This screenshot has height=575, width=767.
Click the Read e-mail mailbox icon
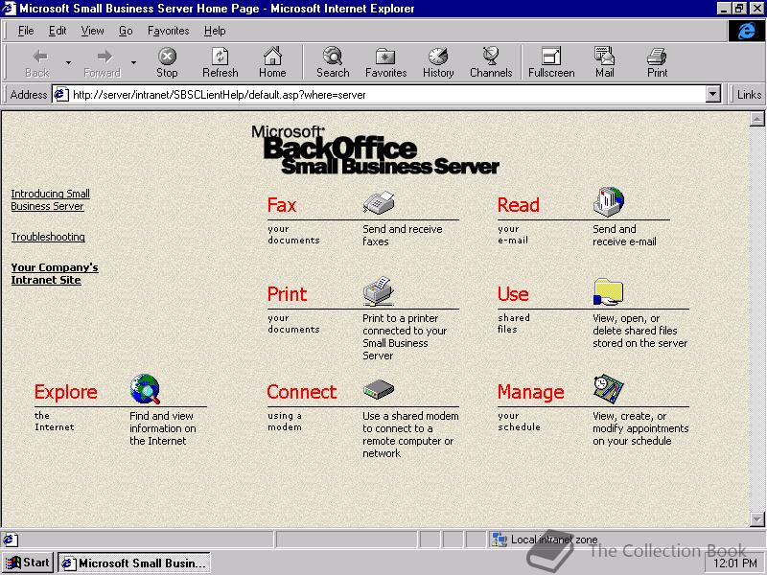coord(609,201)
